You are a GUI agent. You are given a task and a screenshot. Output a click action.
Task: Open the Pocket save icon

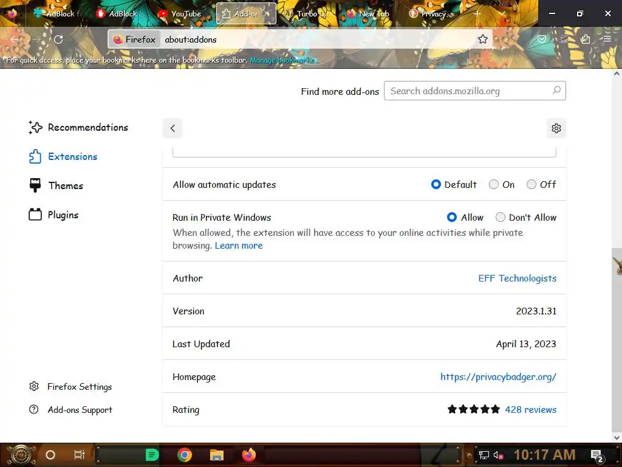point(541,39)
